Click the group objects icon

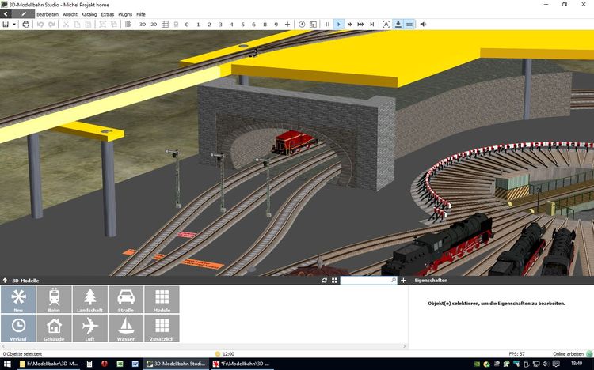coord(102,25)
